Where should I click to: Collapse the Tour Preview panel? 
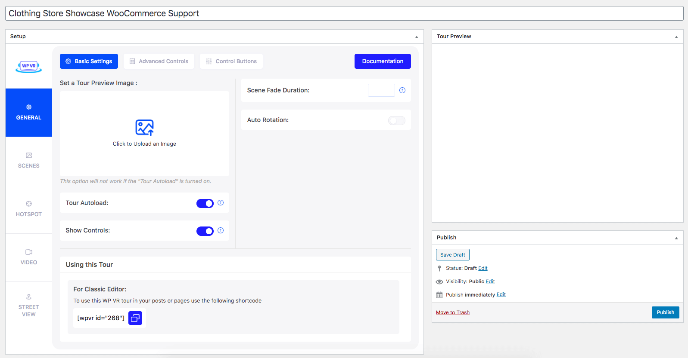[x=676, y=37]
